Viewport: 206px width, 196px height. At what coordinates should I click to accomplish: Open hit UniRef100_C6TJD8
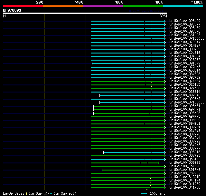(x=185, y=35)
